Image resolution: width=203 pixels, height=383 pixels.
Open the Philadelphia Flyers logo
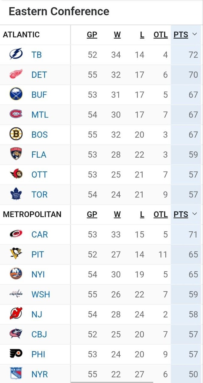(x=16, y=354)
